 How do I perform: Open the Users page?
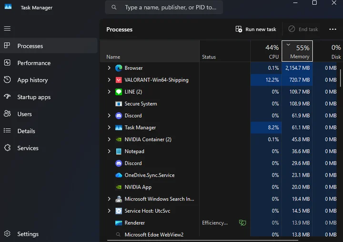pyautogui.click(x=49, y=114)
